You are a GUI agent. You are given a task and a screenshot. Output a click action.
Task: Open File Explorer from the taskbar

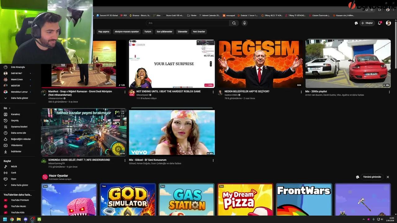pyautogui.click(x=19, y=219)
